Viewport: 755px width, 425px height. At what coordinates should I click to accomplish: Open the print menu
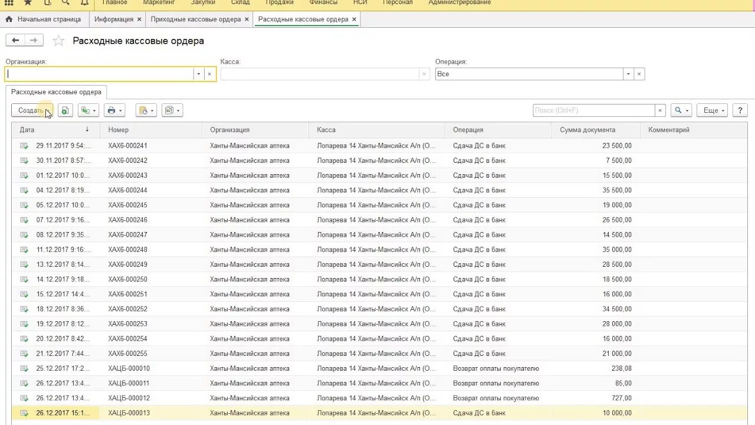(114, 110)
